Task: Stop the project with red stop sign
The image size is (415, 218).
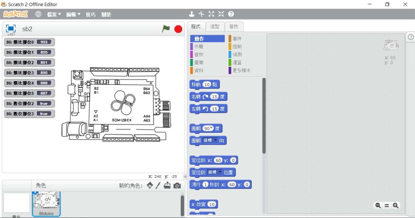Action: pos(178,29)
